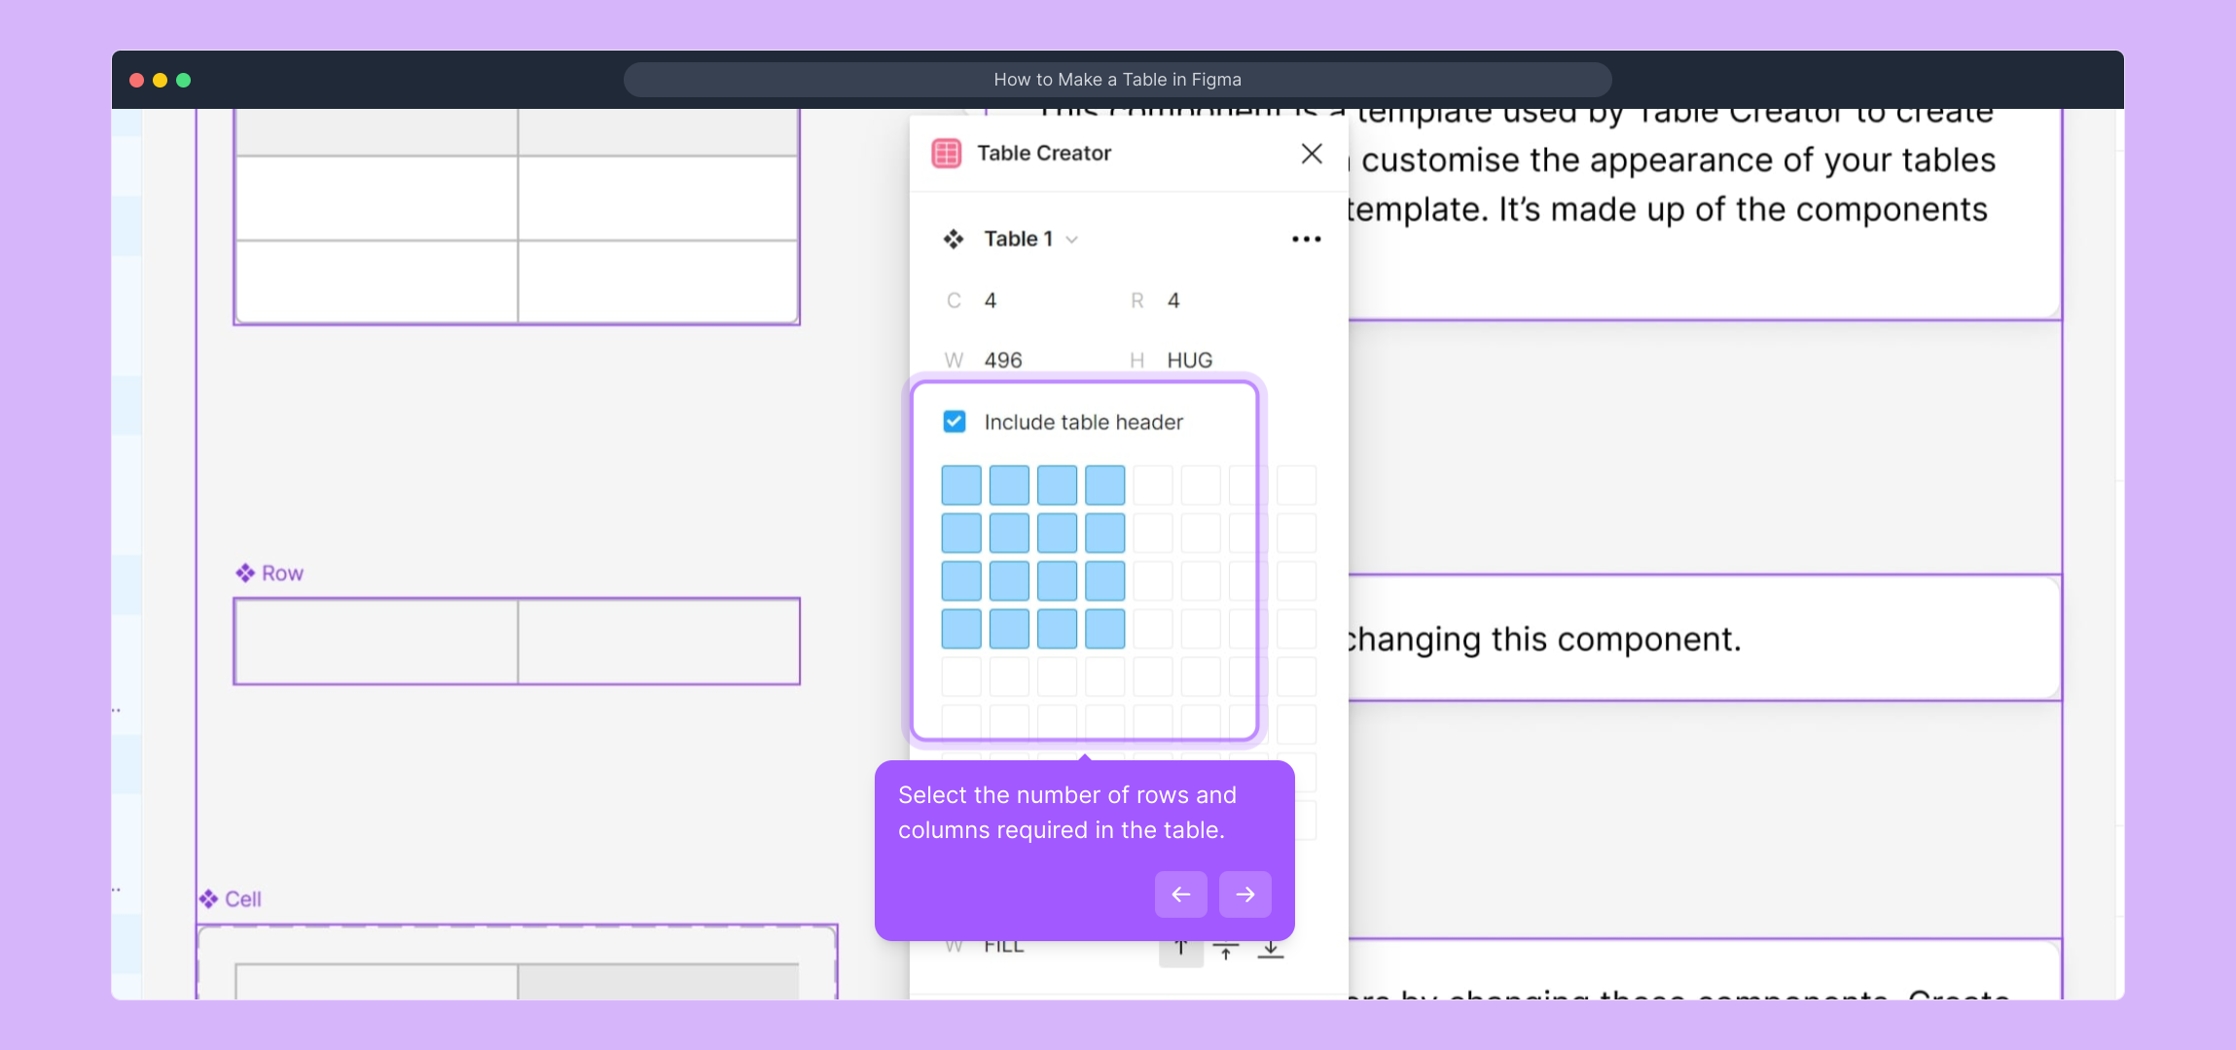Click the previous arrow in the tooltip

coord(1180,894)
